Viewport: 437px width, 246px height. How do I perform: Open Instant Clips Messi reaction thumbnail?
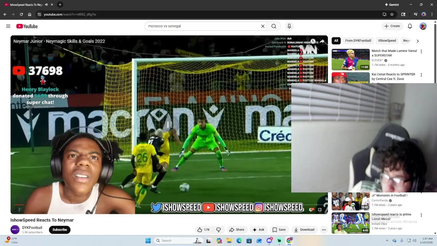351,223
